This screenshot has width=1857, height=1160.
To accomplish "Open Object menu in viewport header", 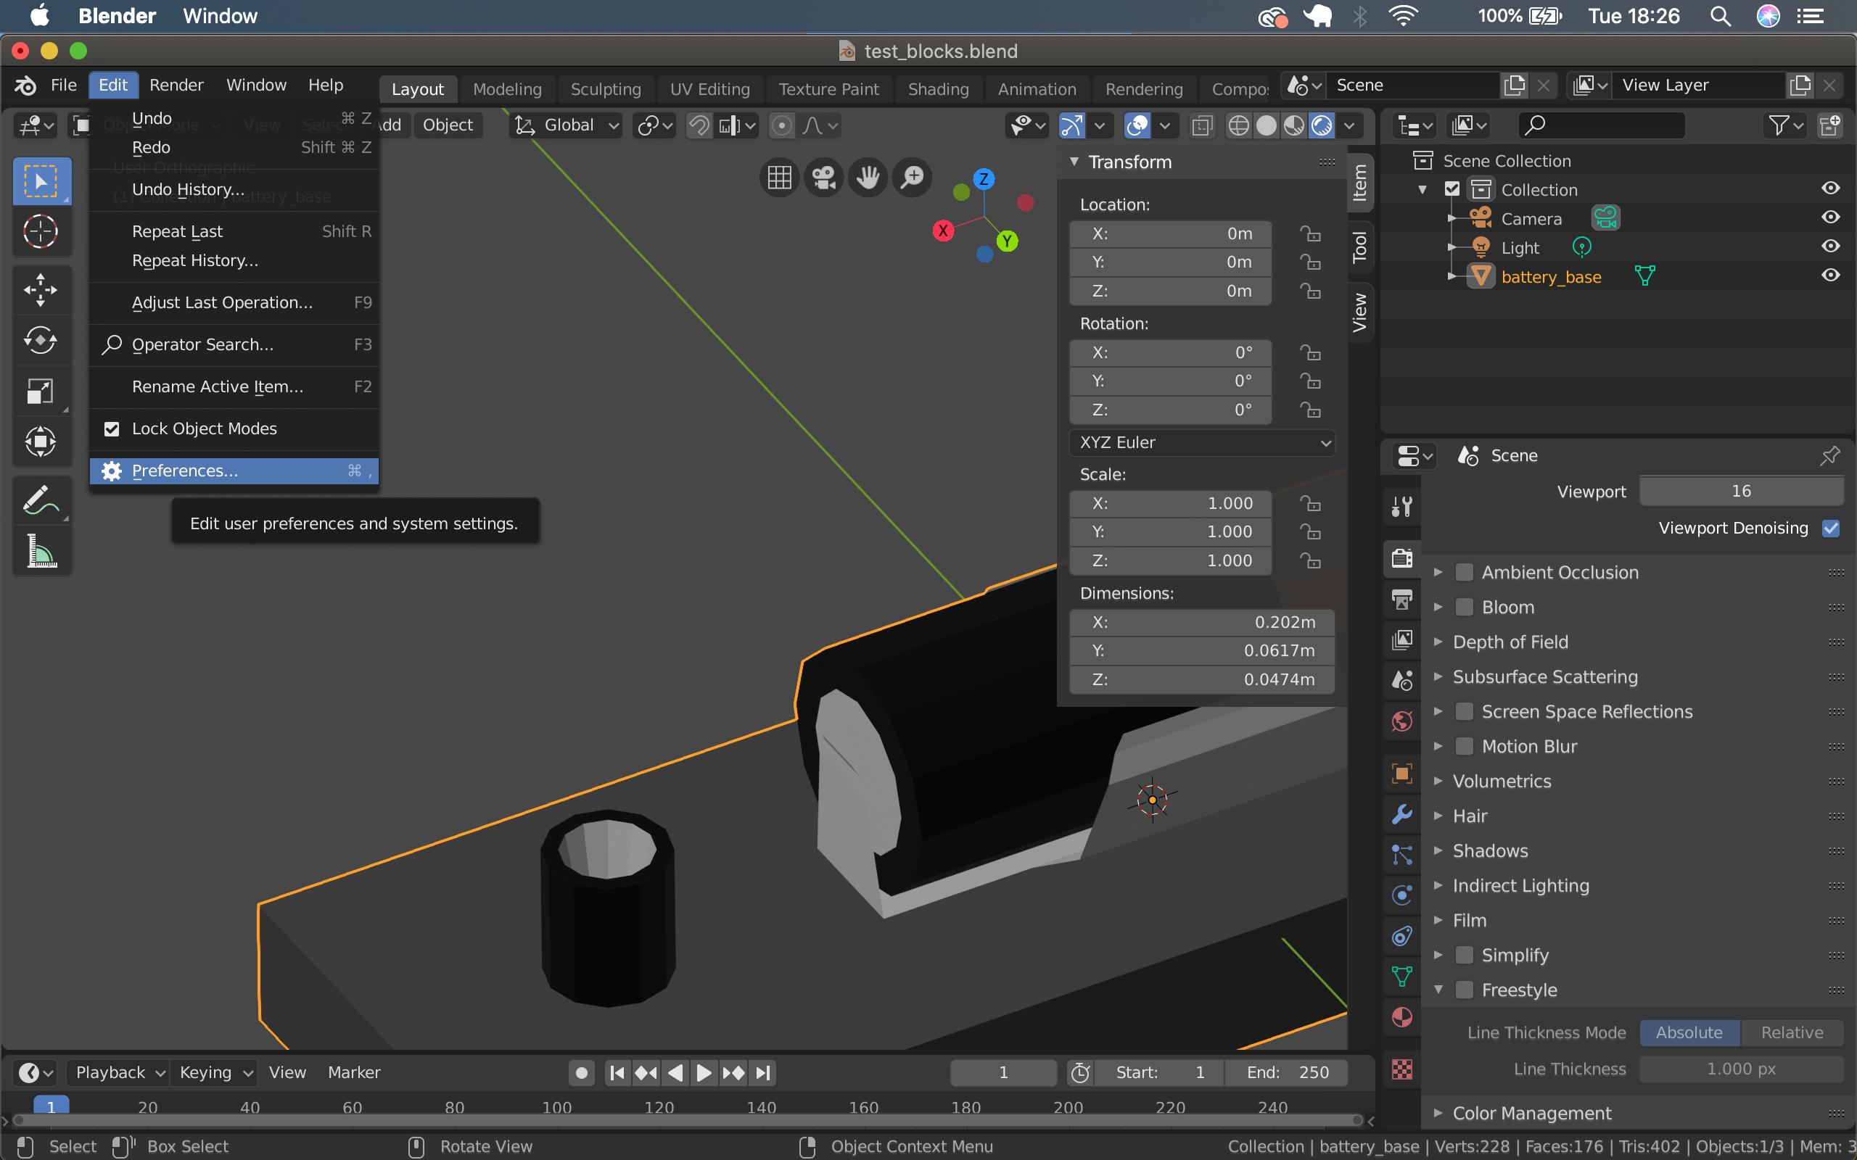I will click(448, 125).
